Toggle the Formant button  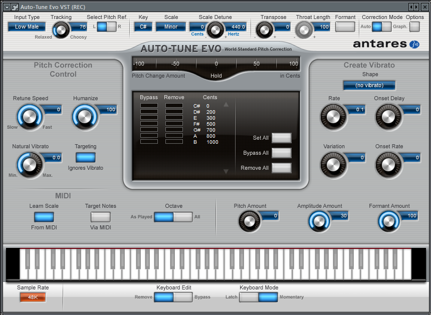pyautogui.click(x=345, y=27)
